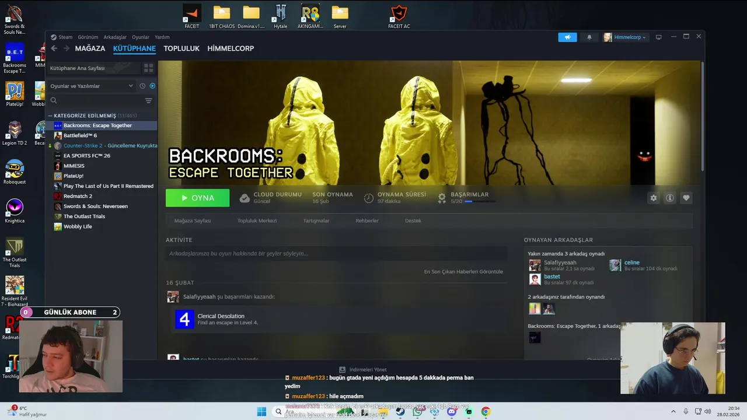The image size is (747, 420).
Task: Open the Oyunlar menu
Action: click(141, 37)
